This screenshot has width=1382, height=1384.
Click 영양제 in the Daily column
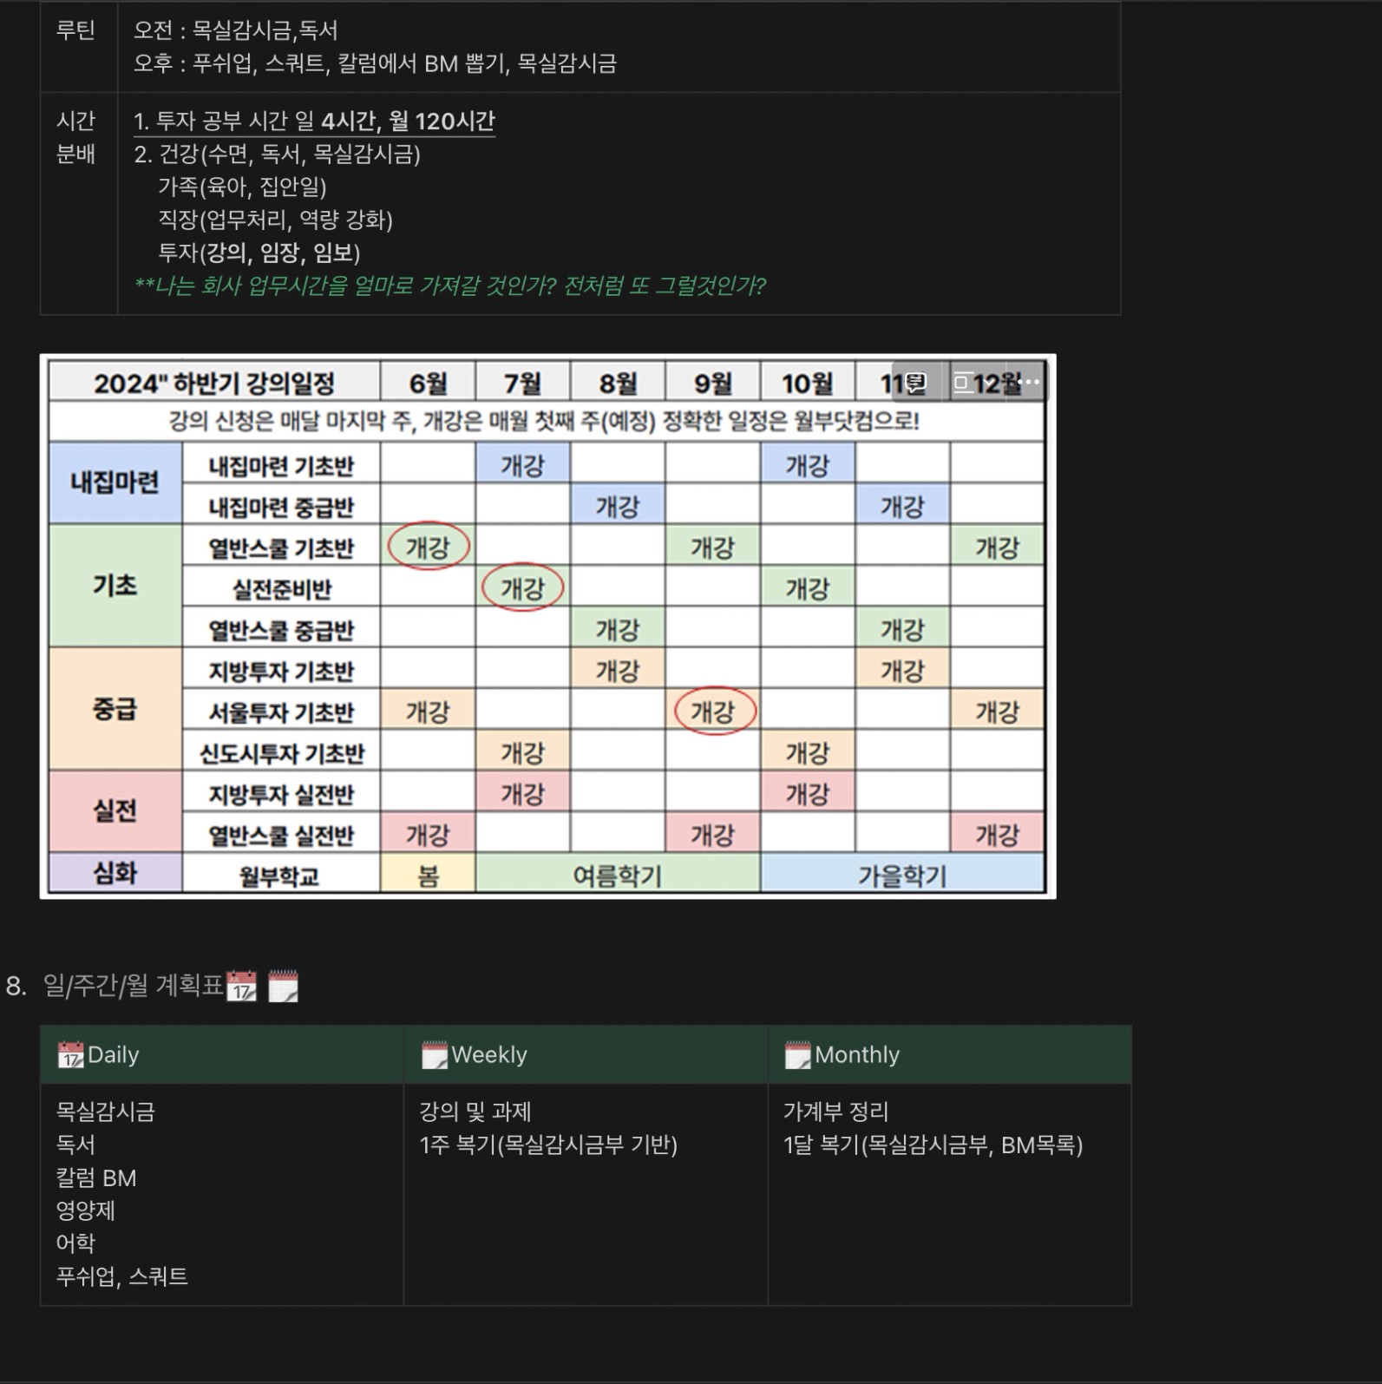pos(85,1211)
